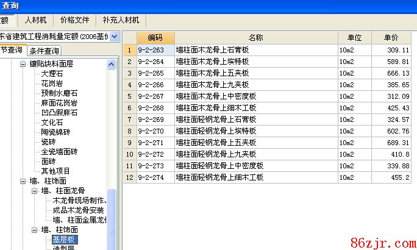Switch to the 价格文件 tab

pos(74,20)
